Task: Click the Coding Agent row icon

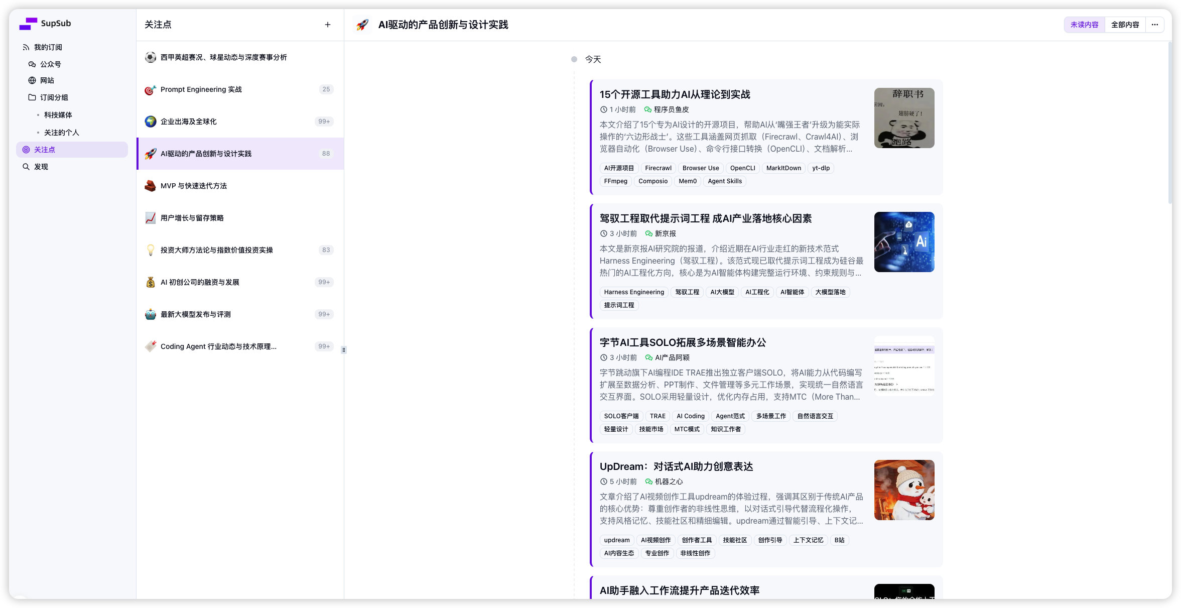Action: (x=151, y=346)
